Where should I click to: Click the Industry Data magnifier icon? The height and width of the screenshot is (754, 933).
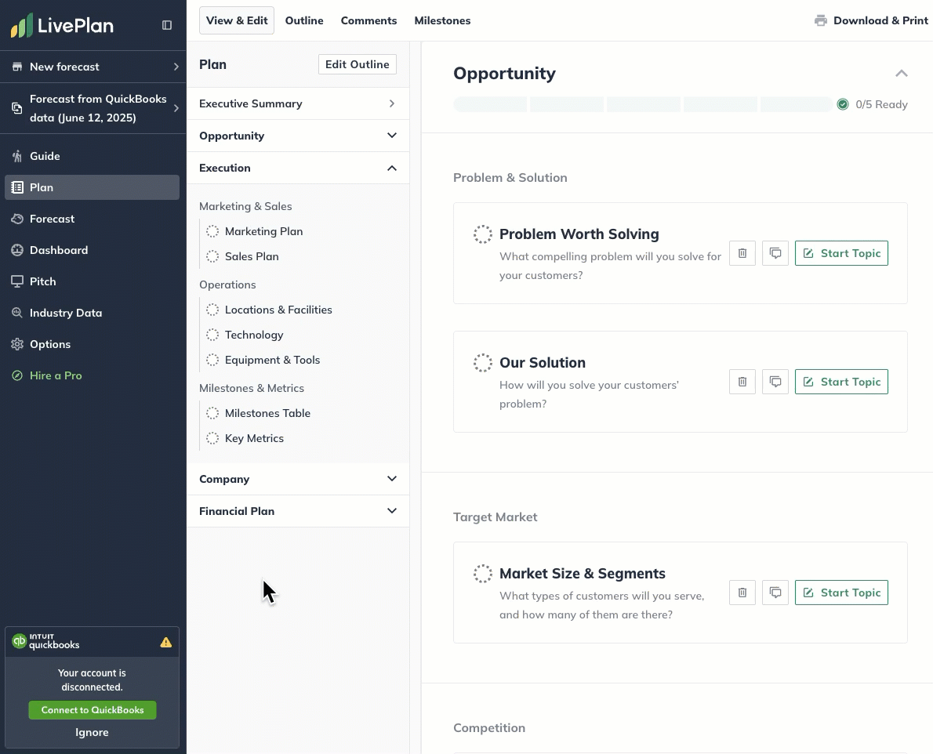(17, 313)
